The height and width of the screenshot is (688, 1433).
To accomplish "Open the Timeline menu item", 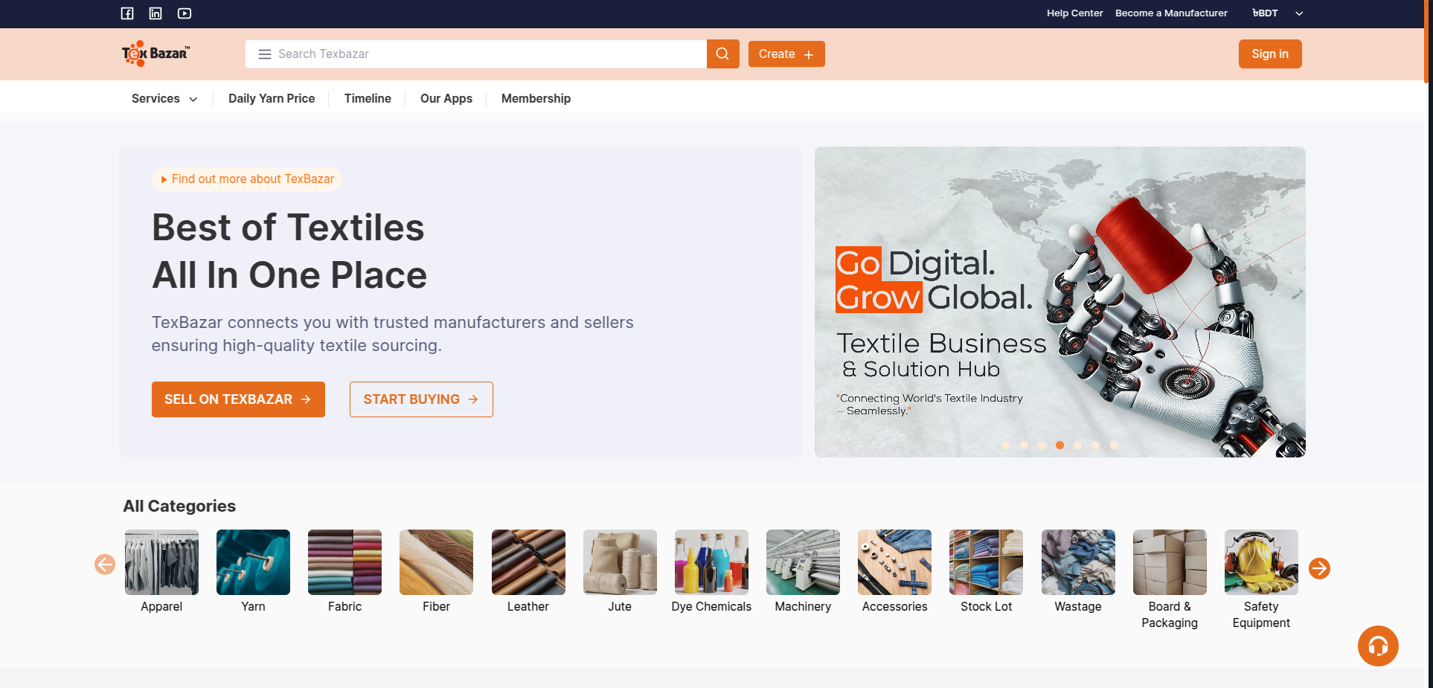I will (368, 99).
